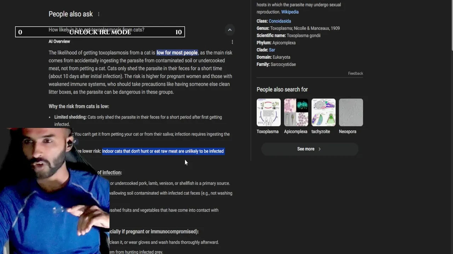Open the Wikipedia source link

click(x=290, y=12)
